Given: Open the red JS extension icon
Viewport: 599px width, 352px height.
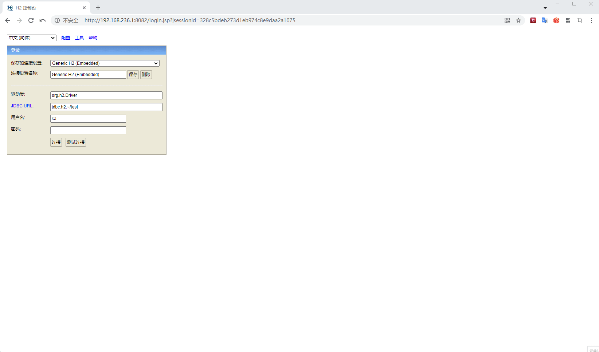Looking at the screenshot, I should pos(533,20).
